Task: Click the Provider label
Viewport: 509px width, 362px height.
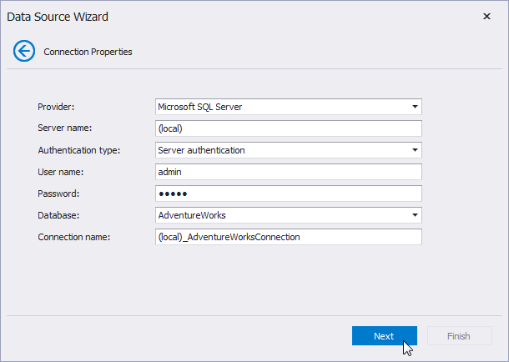Action: [56, 107]
